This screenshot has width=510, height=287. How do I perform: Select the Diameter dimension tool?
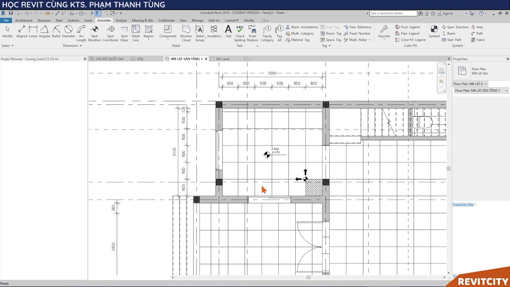tap(69, 32)
